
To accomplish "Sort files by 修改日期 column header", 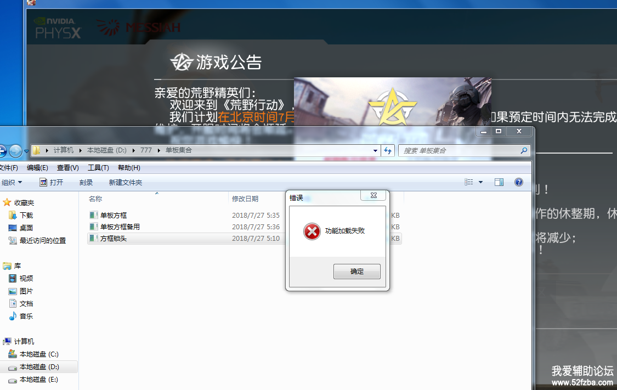I will pos(245,199).
